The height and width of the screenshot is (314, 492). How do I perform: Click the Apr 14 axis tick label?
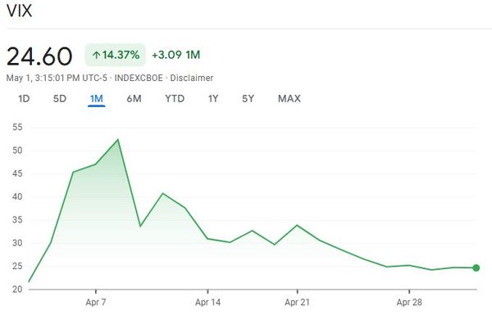(x=207, y=303)
